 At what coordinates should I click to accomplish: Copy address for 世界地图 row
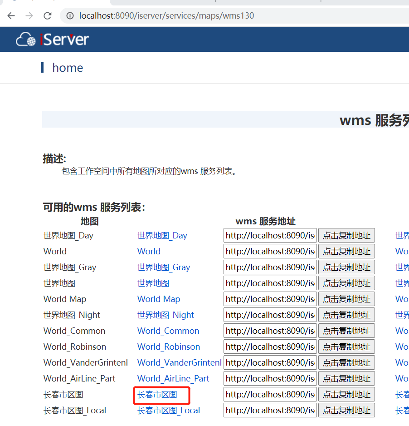(346, 283)
